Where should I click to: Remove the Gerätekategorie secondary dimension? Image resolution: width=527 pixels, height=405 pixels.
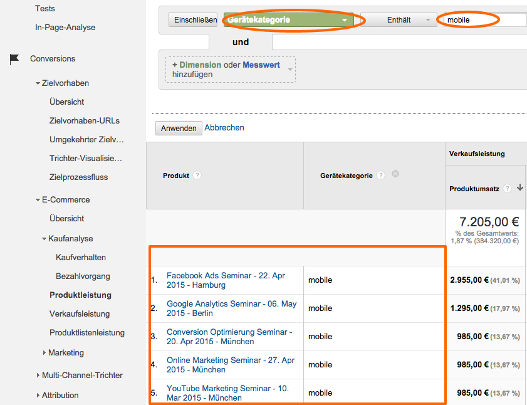click(x=395, y=174)
